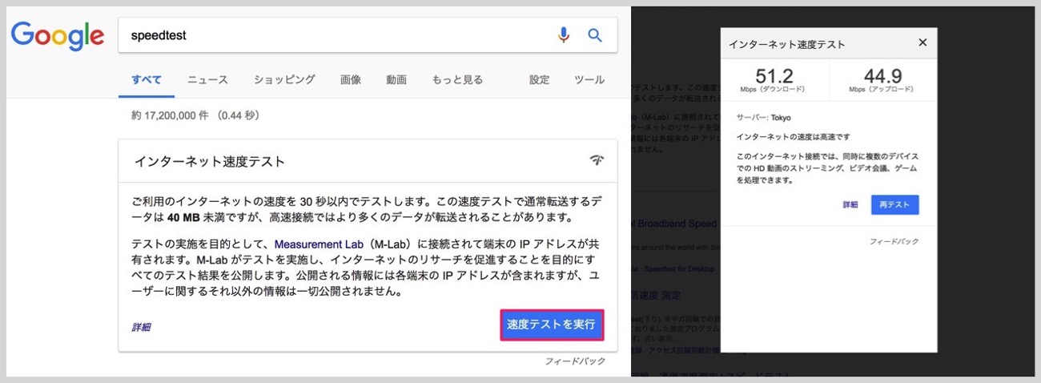Image resolution: width=1041 pixels, height=383 pixels.
Task: Click the blue search magnifier icon
Action: pyautogui.click(x=595, y=35)
